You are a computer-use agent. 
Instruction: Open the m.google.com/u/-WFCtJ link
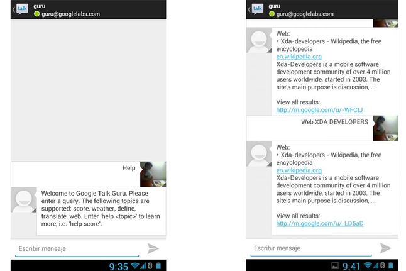coord(319,110)
